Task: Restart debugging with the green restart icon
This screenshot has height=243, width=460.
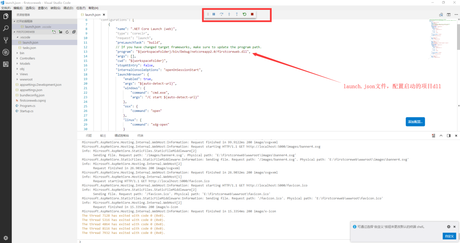Action: pyautogui.click(x=244, y=14)
